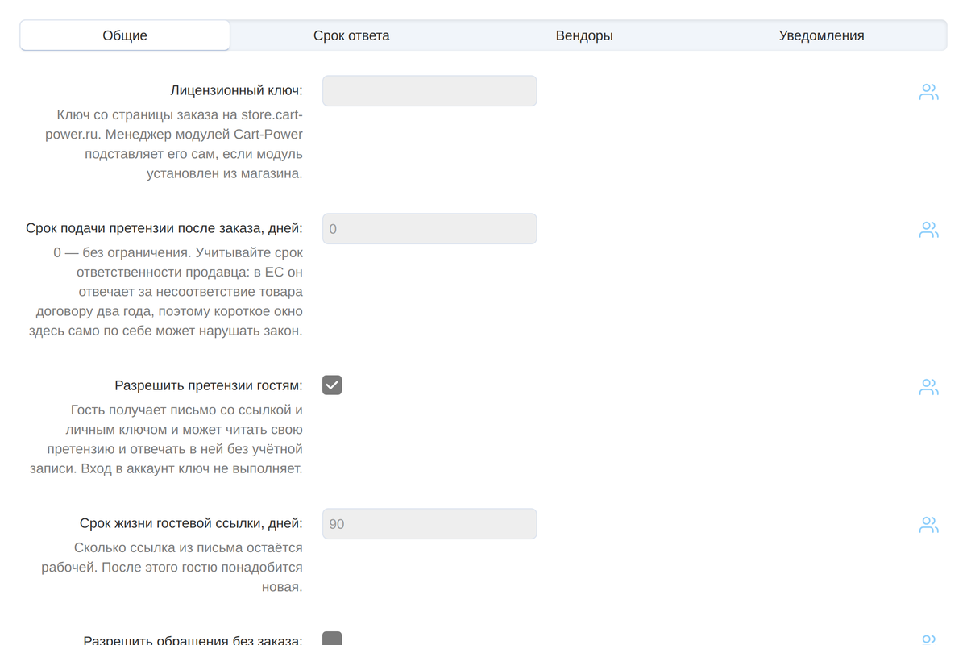Screen dimensions: 967x645
Task: Click the Срок жизни гостевой ссылки field
Action: tap(430, 524)
